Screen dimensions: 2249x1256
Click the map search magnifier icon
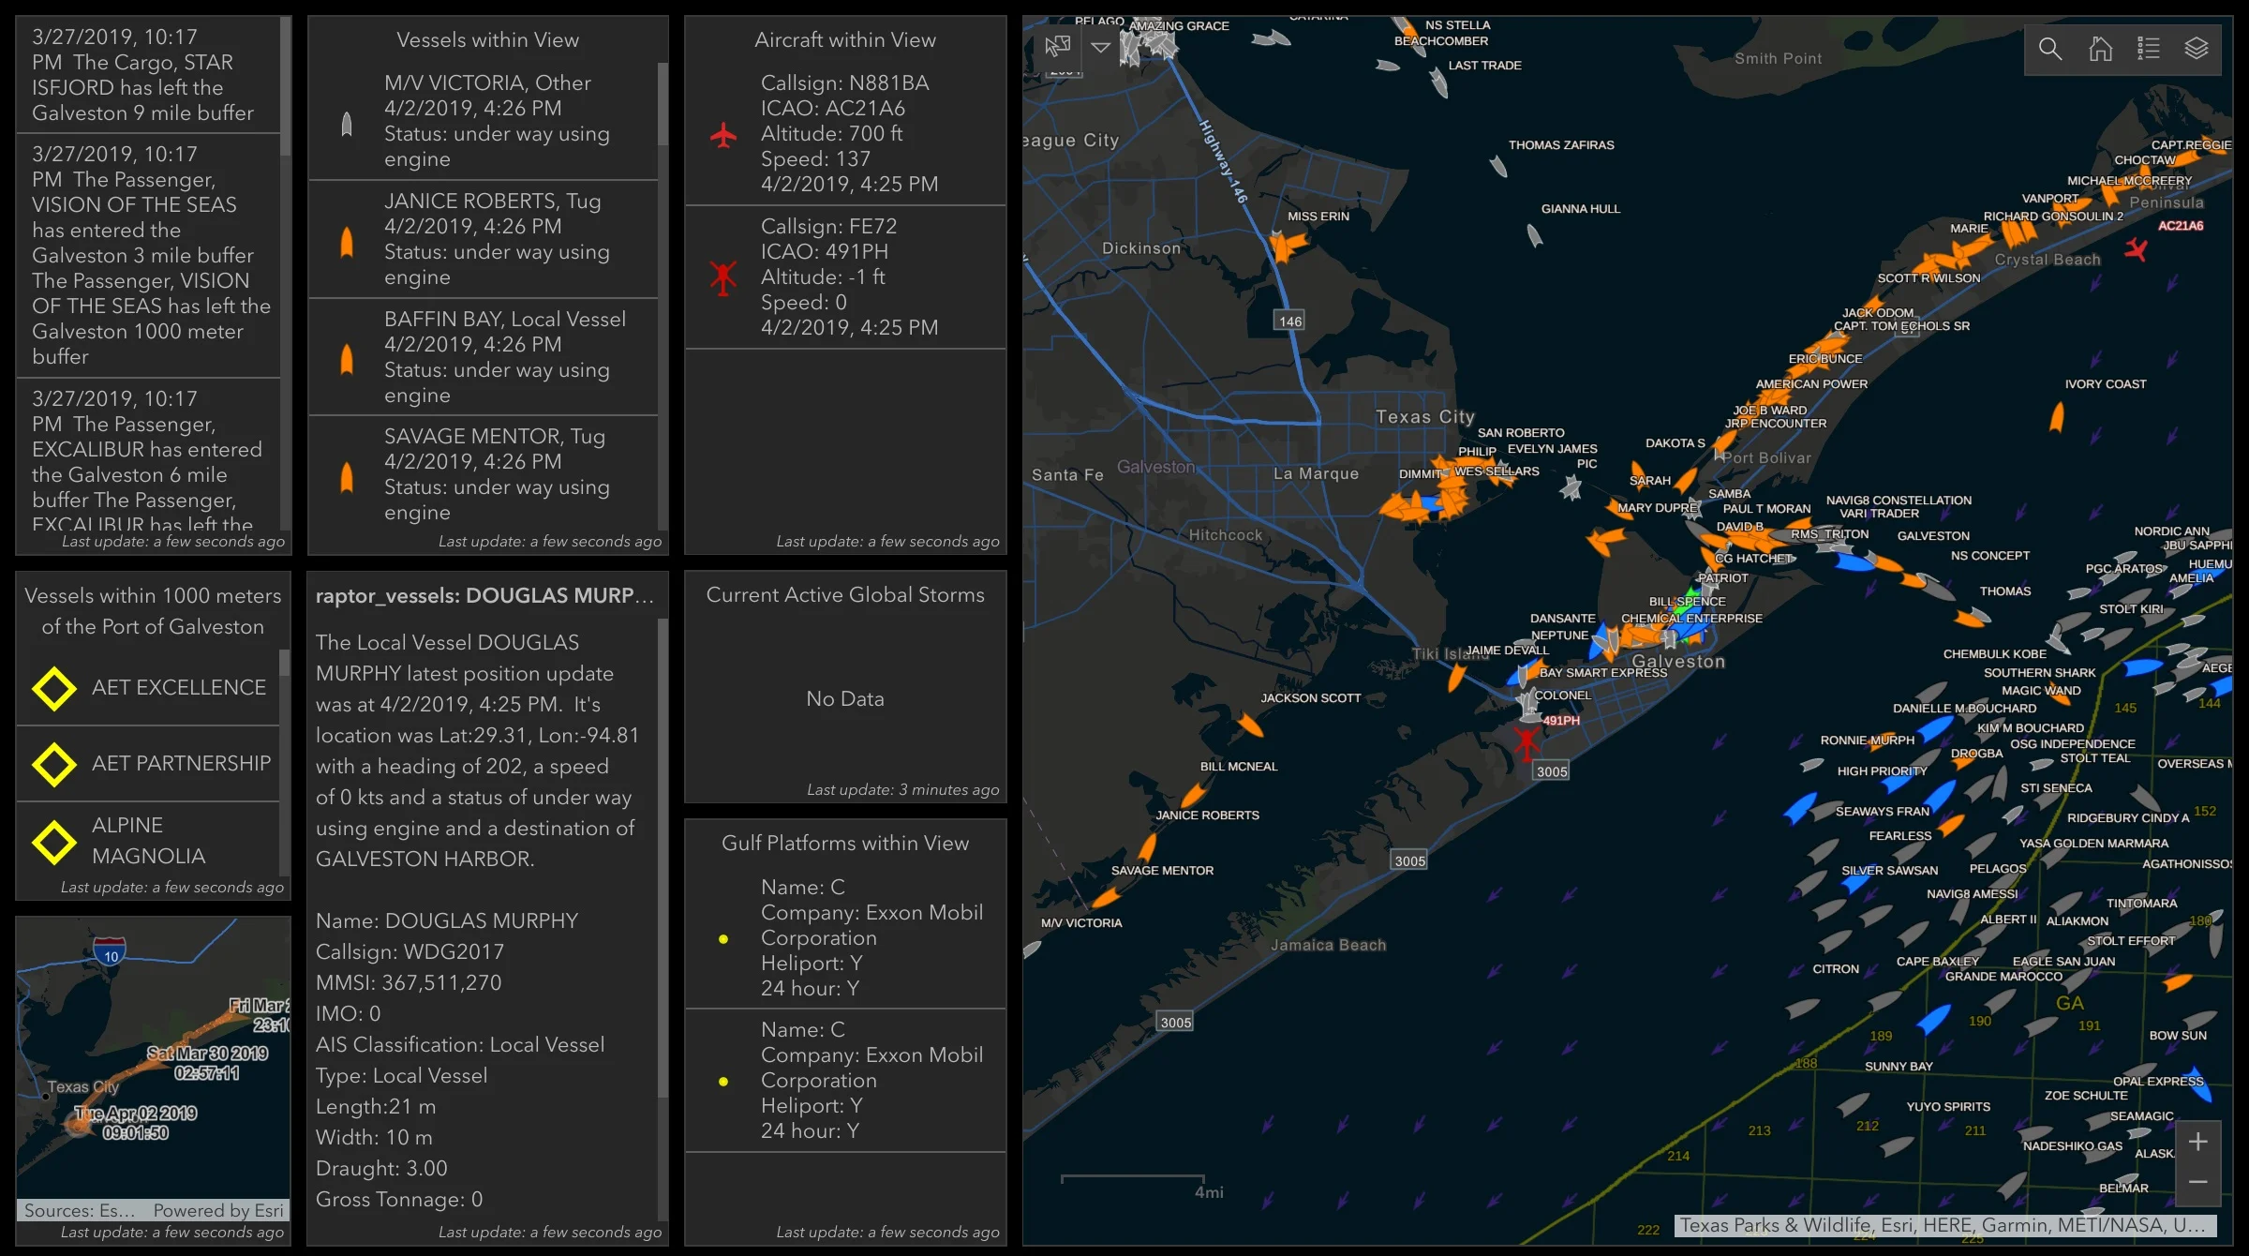click(2049, 49)
